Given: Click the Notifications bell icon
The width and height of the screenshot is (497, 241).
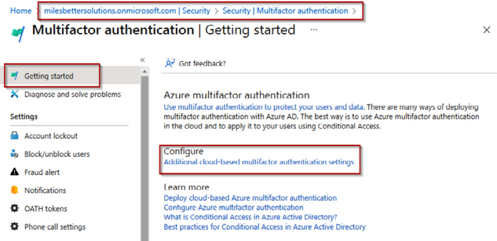Looking at the screenshot, I should pos(15,190).
